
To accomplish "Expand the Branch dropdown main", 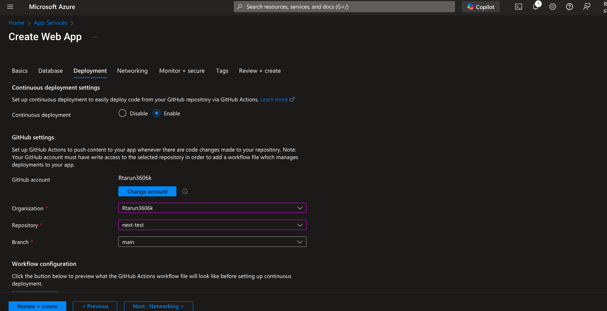I will [212, 242].
